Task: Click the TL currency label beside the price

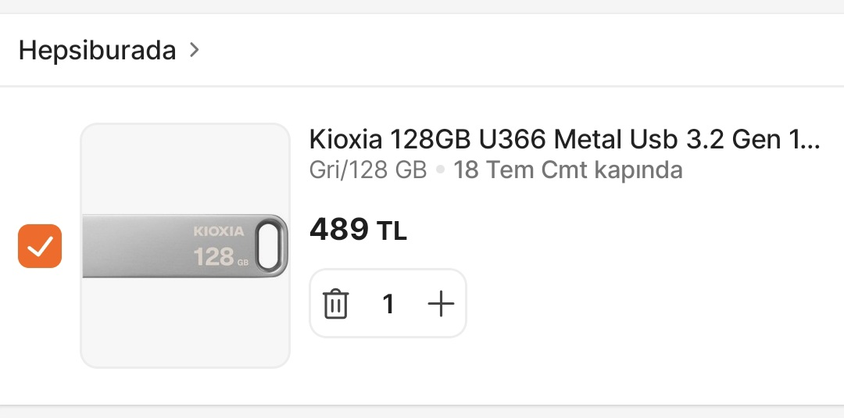Action: 392,231
